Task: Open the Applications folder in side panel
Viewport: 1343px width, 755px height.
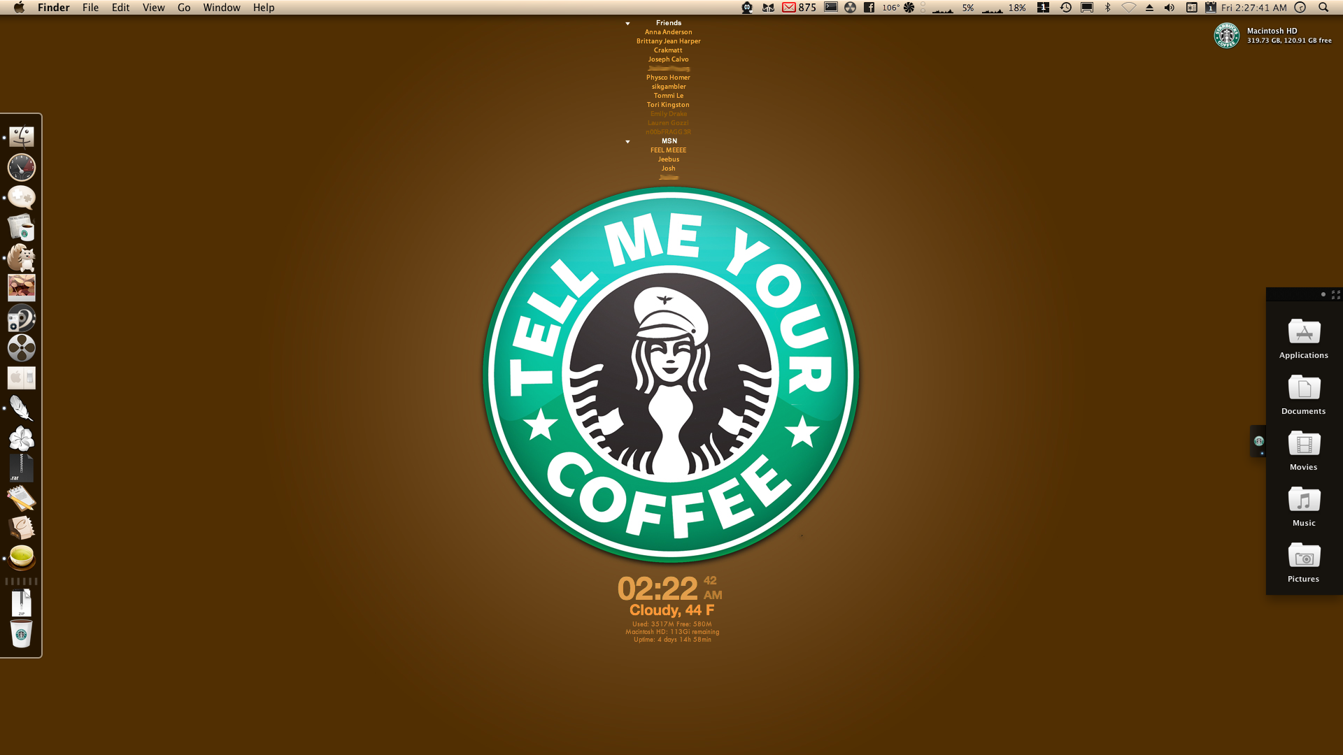Action: pos(1304,339)
